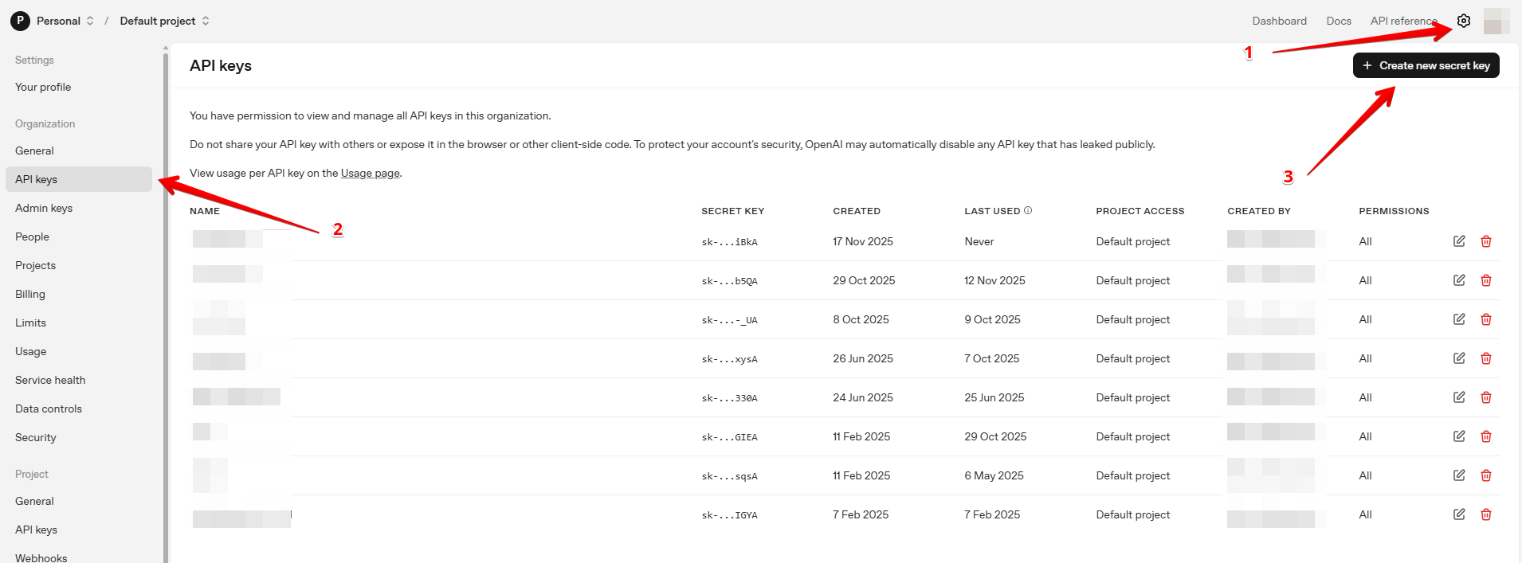The height and width of the screenshot is (563, 1522).
Task: Open Webhooks page in sidebar
Action: (41, 557)
